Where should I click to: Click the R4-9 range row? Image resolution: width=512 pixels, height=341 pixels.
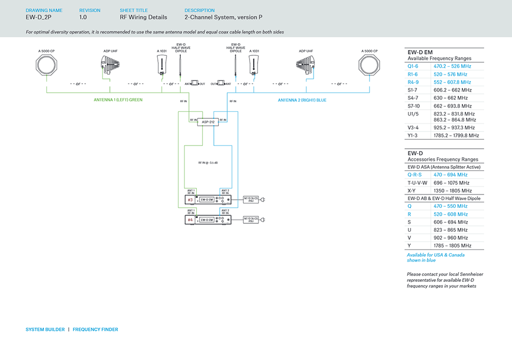click(x=444, y=82)
